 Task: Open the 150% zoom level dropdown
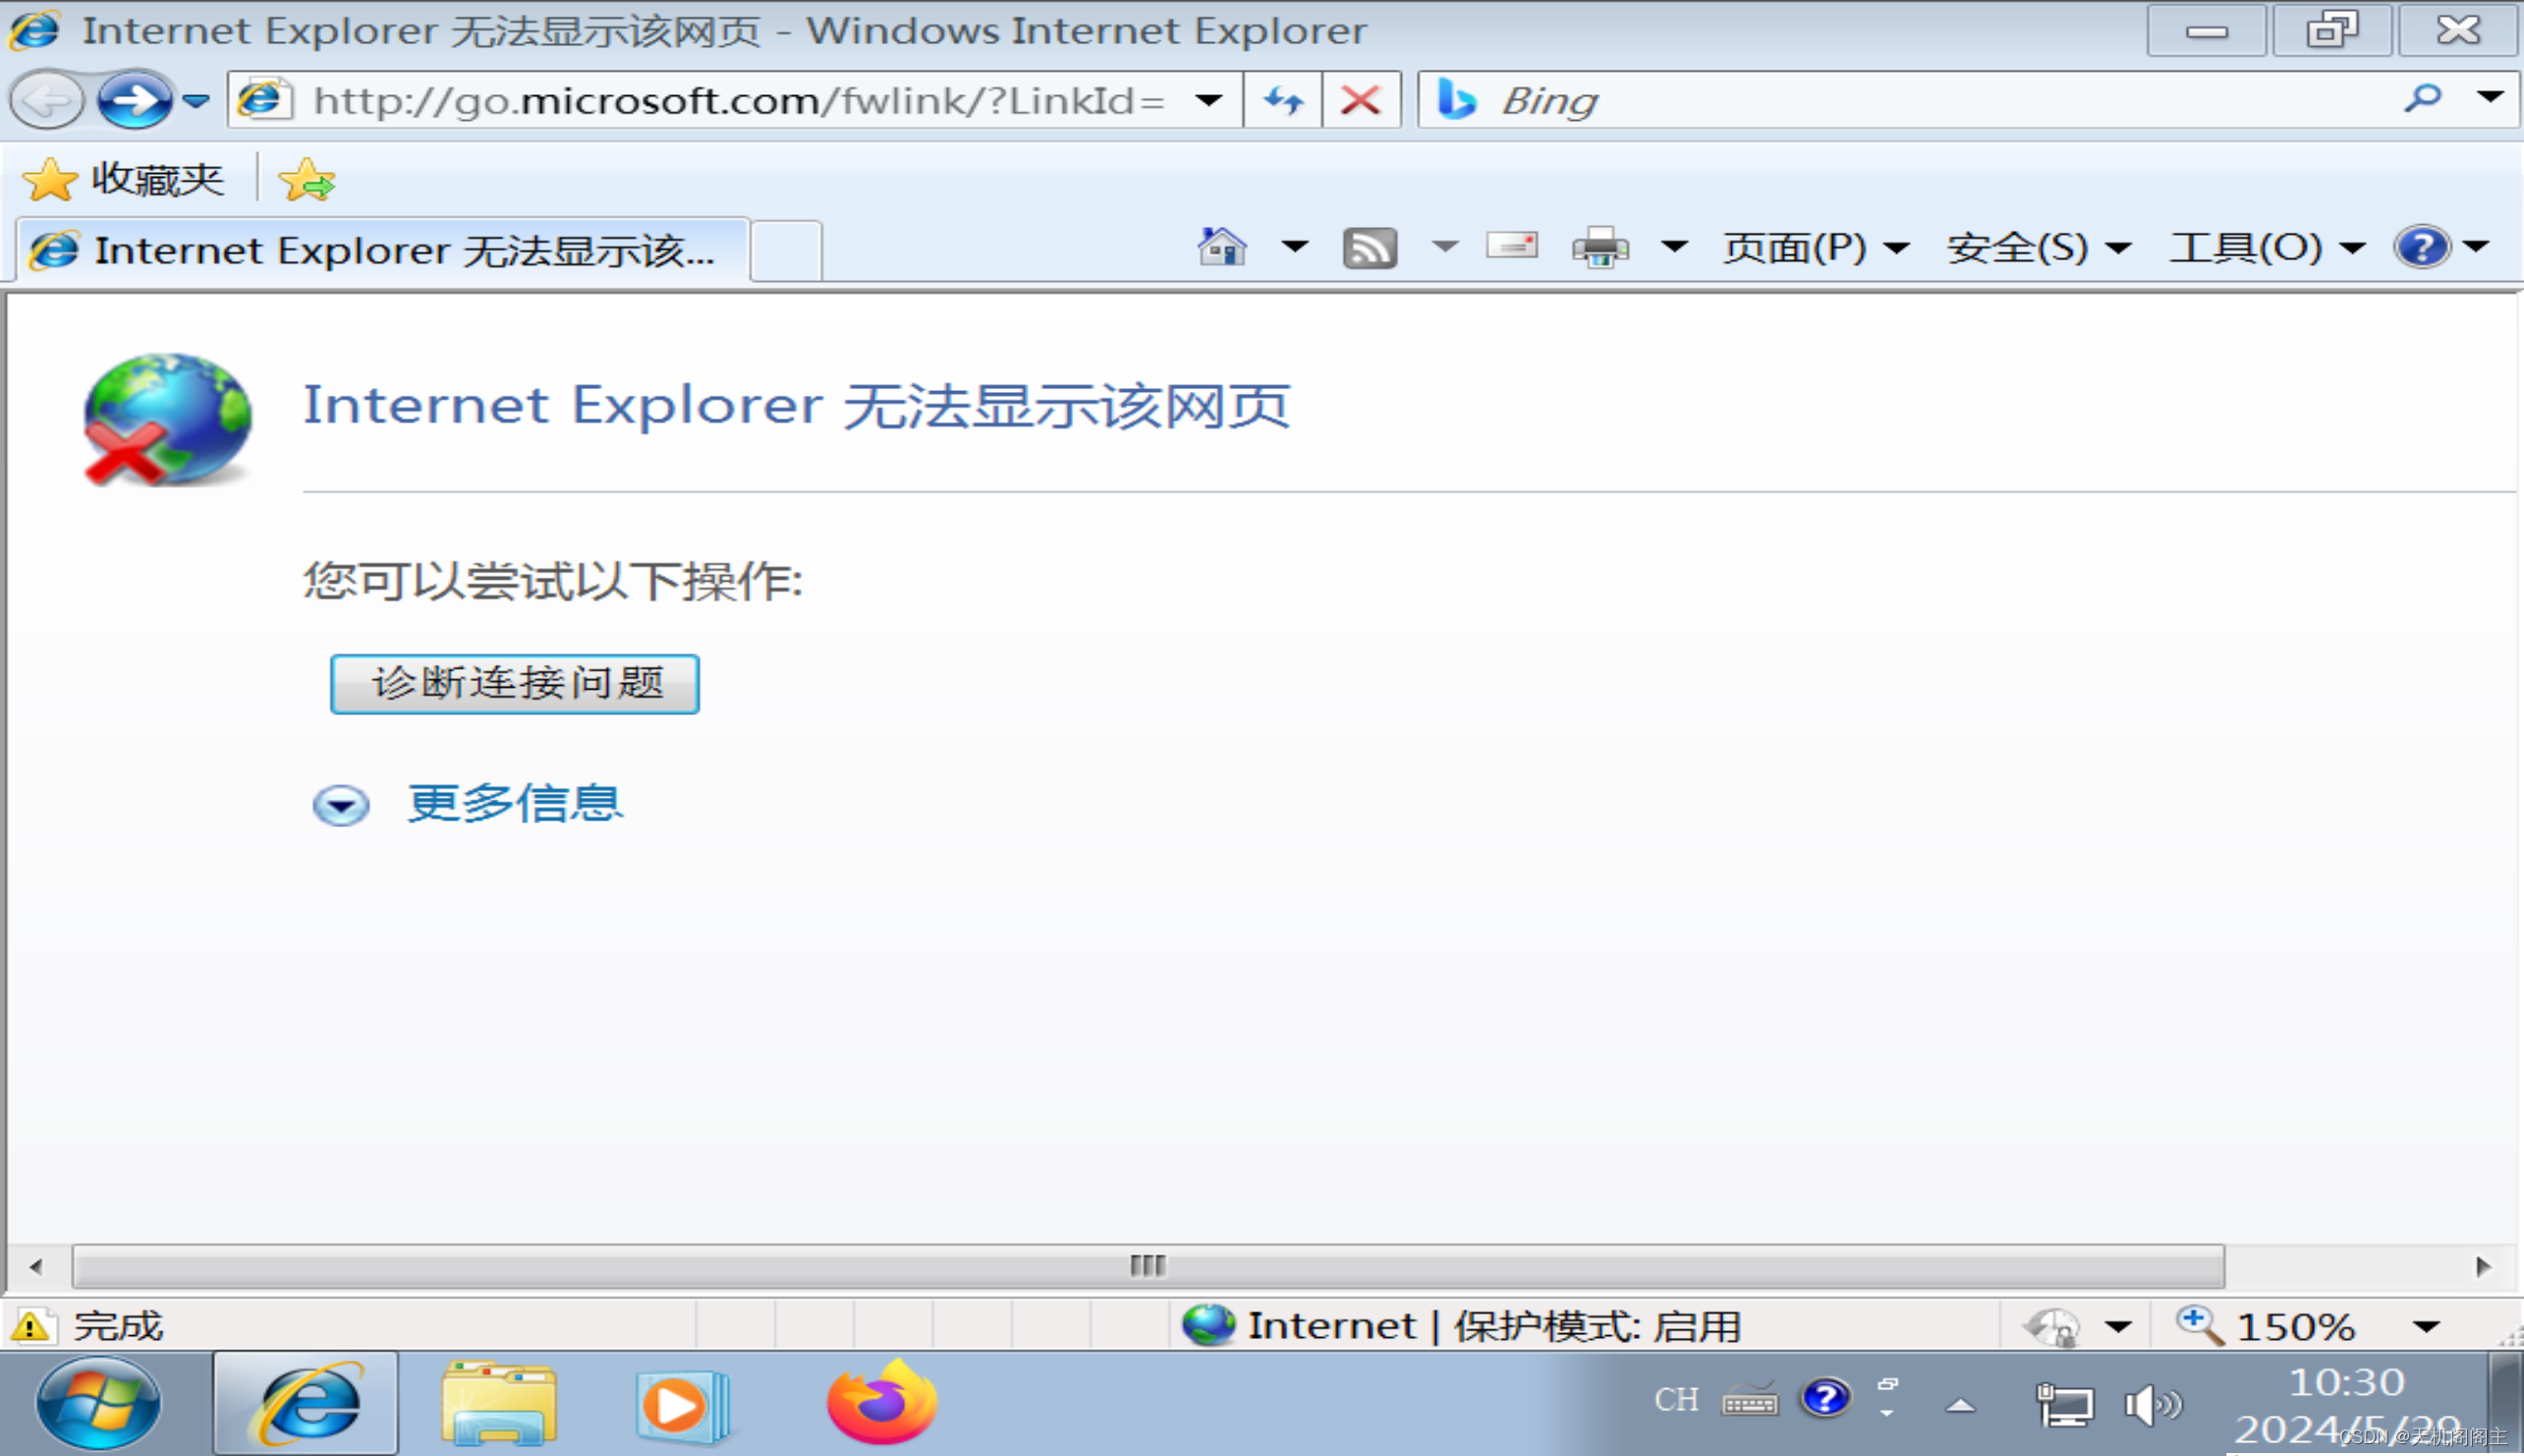2425,1327
